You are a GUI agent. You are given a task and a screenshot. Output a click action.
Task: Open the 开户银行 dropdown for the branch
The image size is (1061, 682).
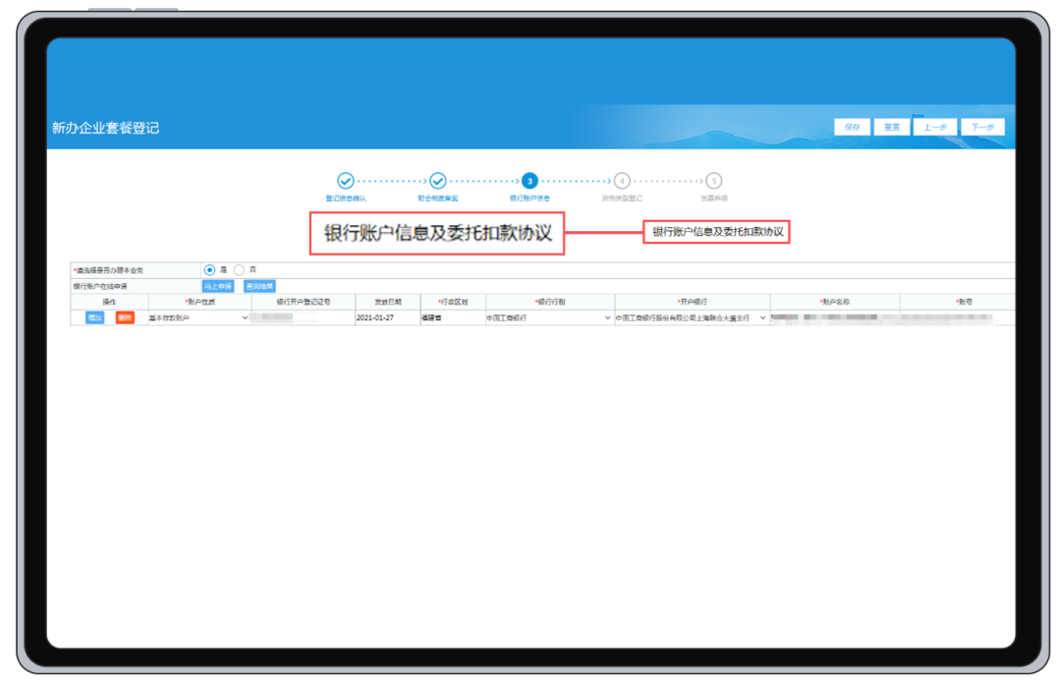coord(692,317)
